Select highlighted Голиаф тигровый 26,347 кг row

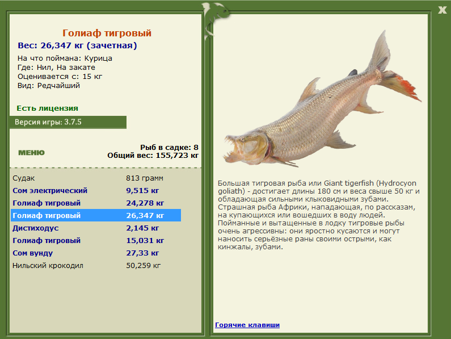pyautogui.click(x=96, y=215)
